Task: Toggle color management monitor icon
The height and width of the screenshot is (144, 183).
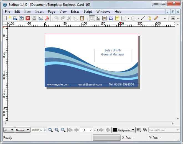Action: click(x=139, y=130)
